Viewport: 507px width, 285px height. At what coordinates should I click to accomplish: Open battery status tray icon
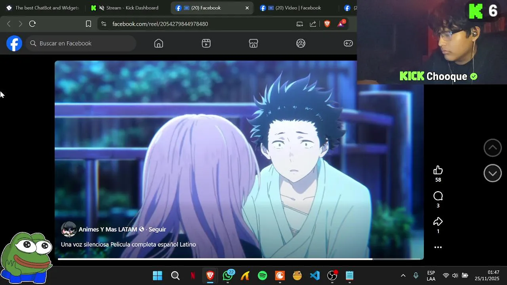pyautogui.click(x=465, y=275)
